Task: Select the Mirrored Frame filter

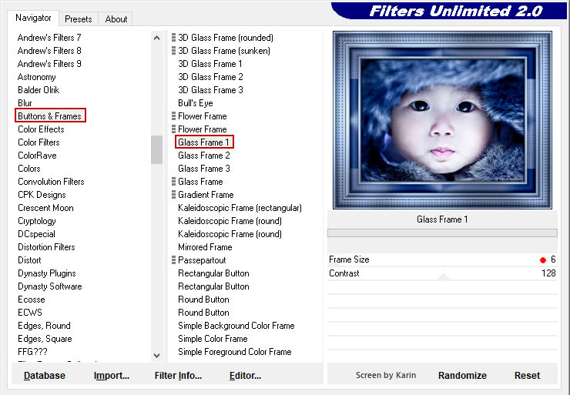Action: tap(205, 247)
